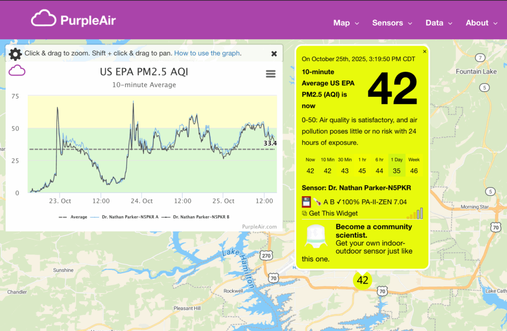Click the signal strength bars icon
This screenshot has height=331, width=507.
tap(415, 213)
